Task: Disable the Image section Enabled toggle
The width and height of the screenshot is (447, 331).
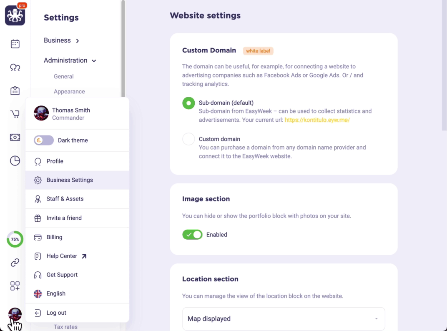Action: [x=192, y=235]
